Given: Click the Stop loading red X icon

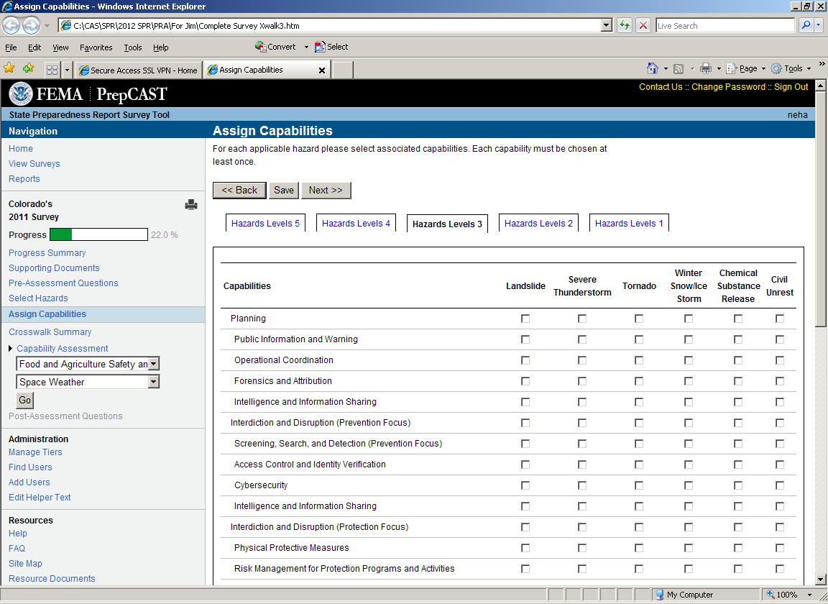Looking at the screenshot, I should 643,26.
